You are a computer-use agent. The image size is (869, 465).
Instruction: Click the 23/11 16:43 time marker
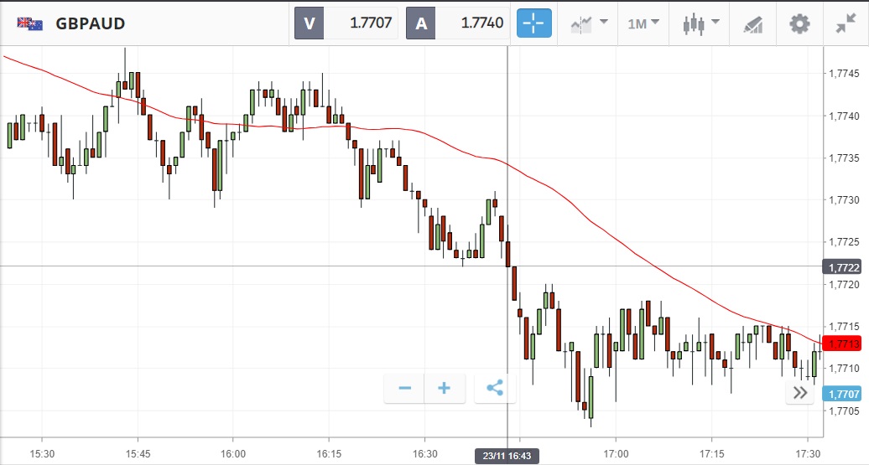click(x=507, y=455)
